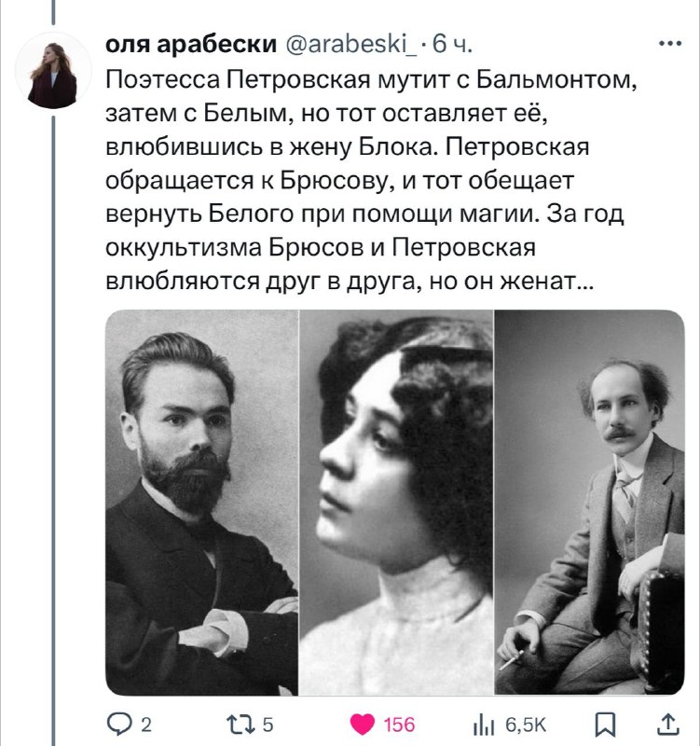
Task: Open photo of seated man with mustache
Action: 590,503
